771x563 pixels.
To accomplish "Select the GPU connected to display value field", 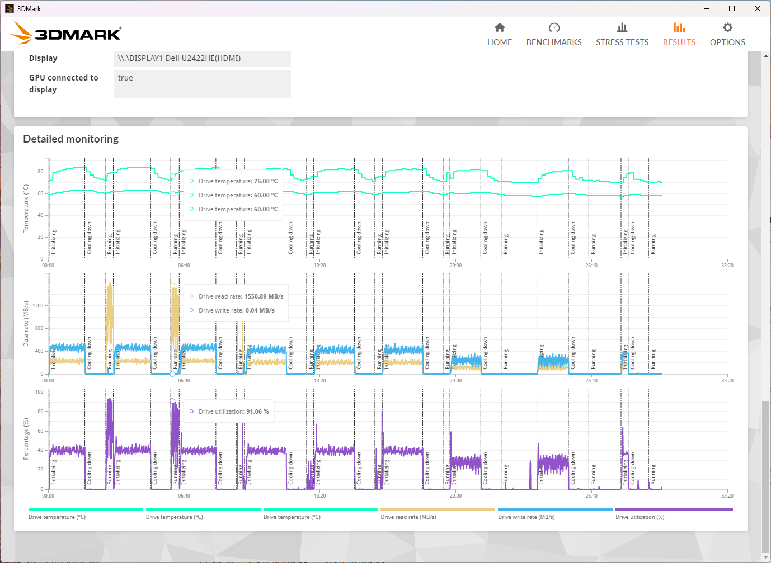I will [202, 83].
